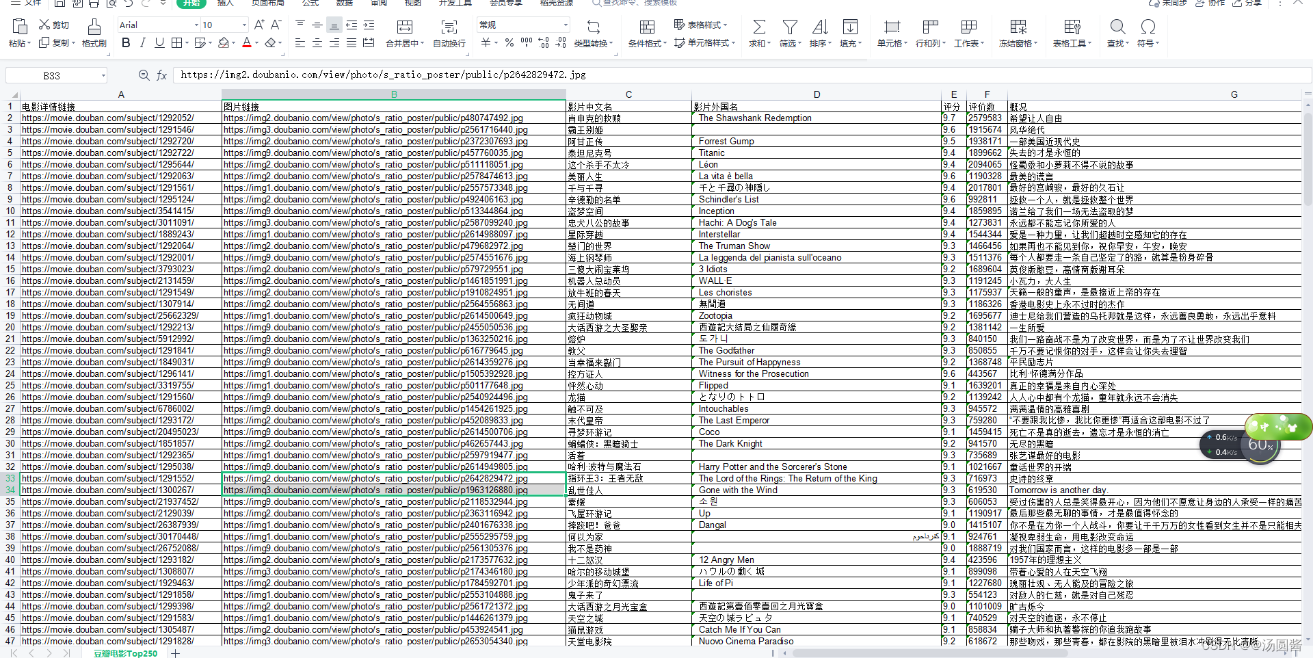The height and width of the screenshot is (658, 1313).
Task: Toggle italic formatting
Action: (x=142, y=42)
